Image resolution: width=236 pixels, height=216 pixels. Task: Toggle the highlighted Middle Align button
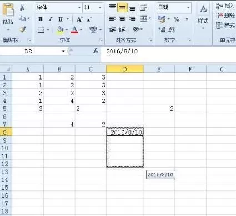[122, 7]
